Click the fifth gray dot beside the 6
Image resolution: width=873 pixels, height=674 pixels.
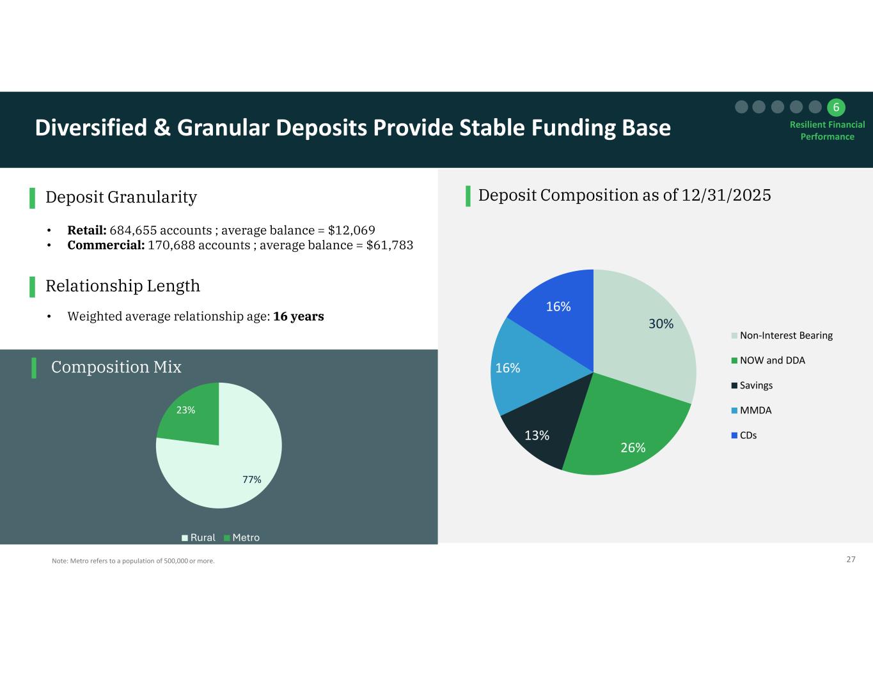[815, 107]
